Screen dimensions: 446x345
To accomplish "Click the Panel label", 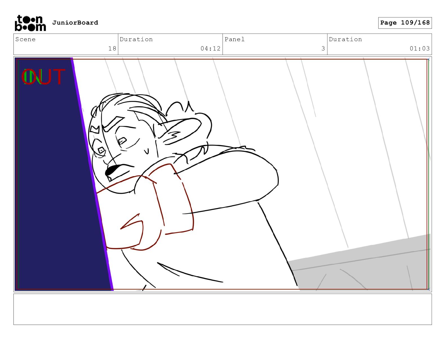I will pos(235,39).
